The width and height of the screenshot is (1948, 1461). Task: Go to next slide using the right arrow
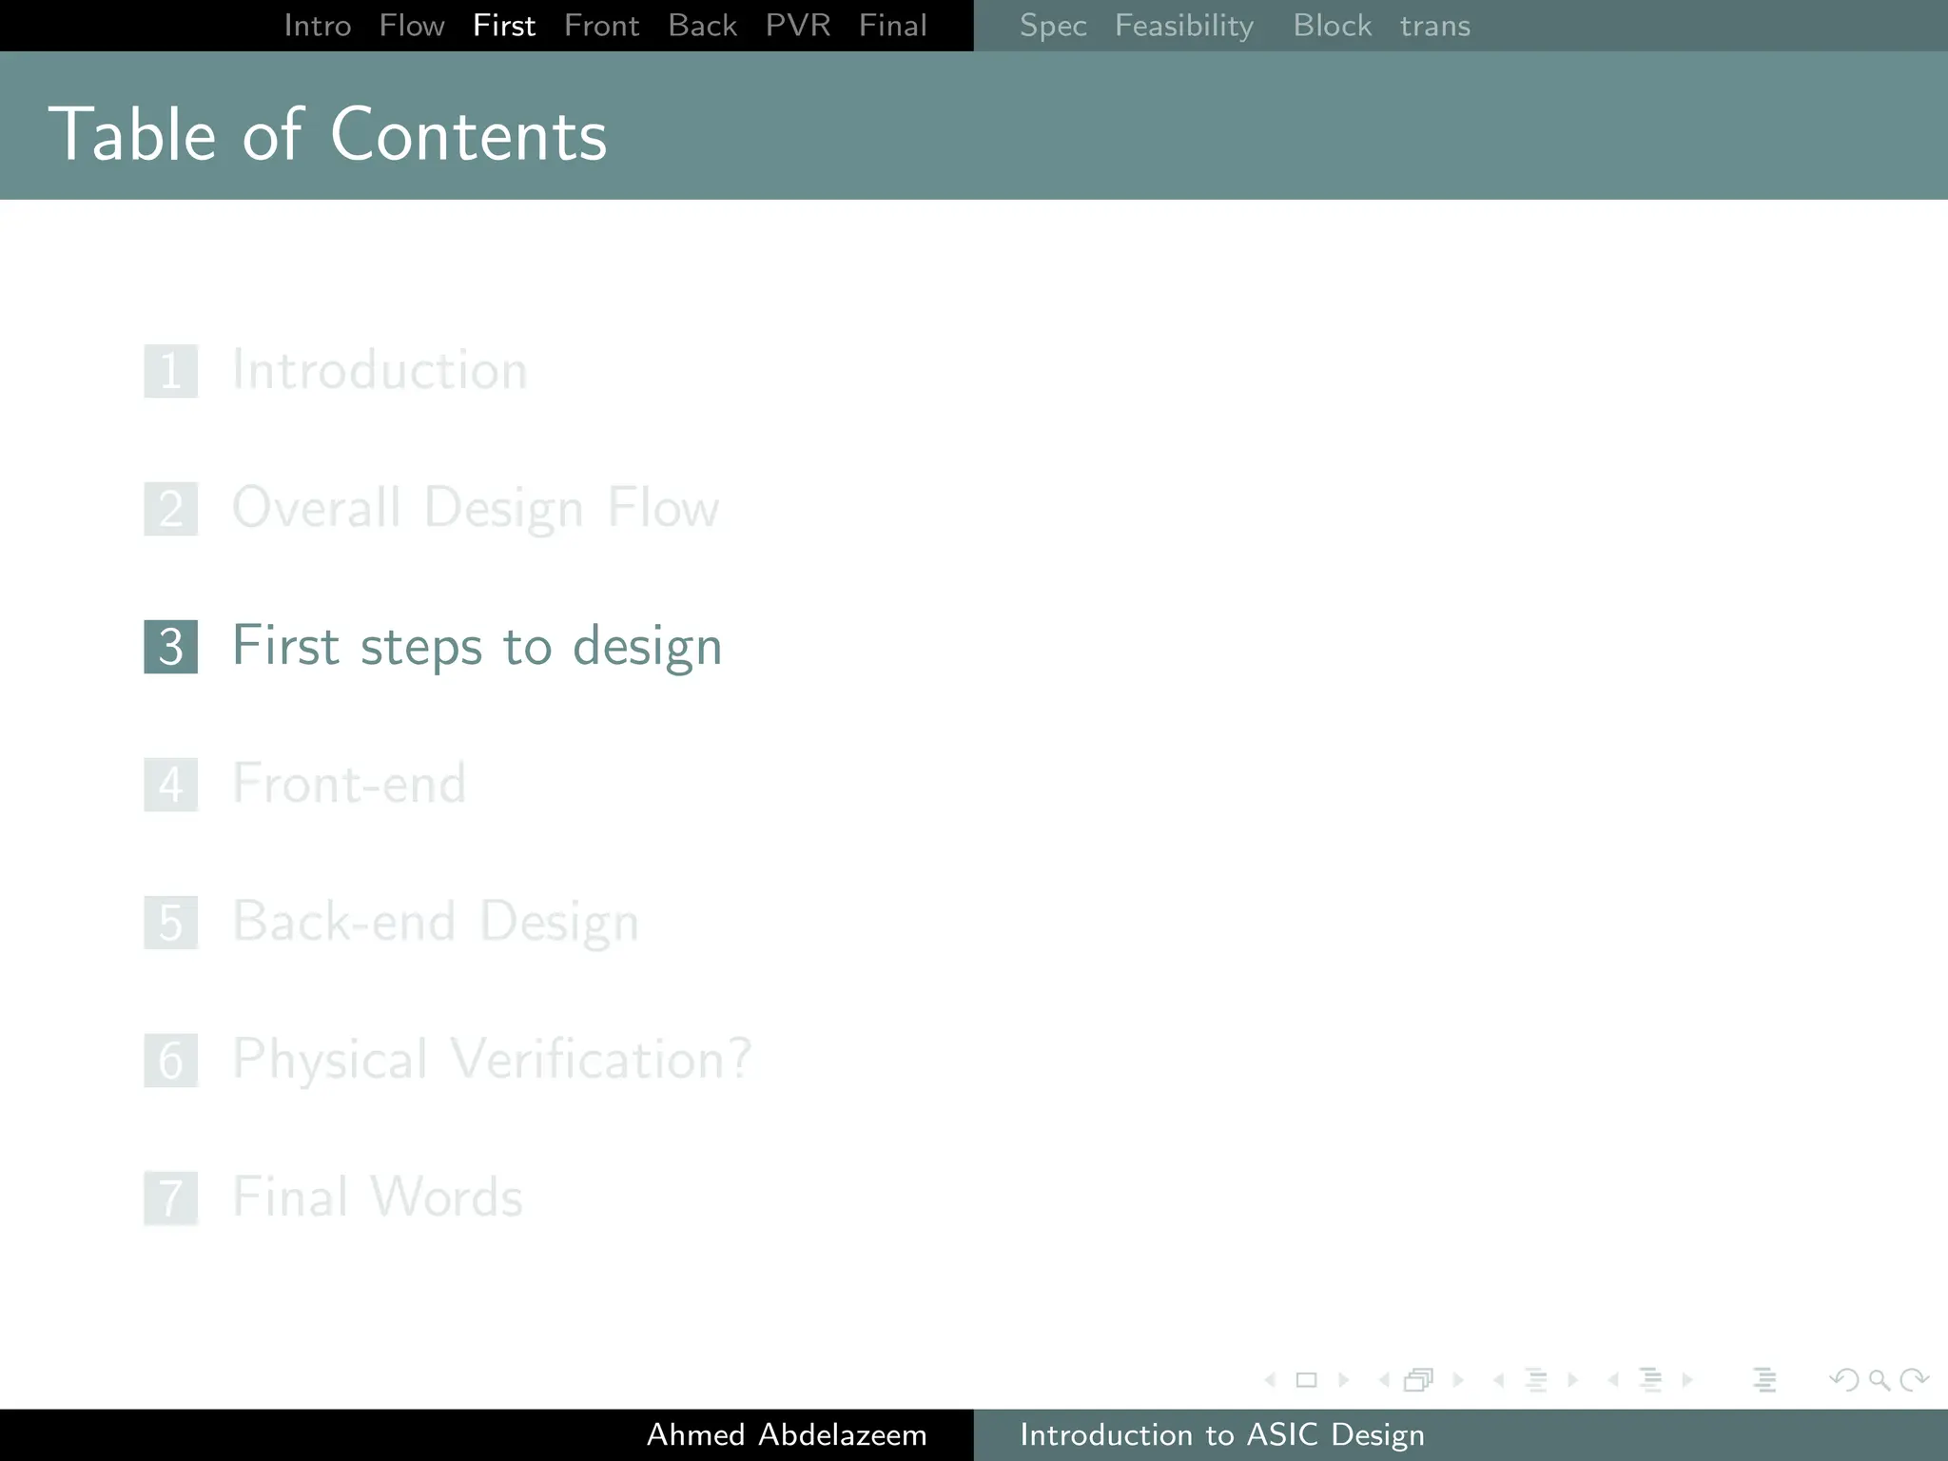1344,1380
